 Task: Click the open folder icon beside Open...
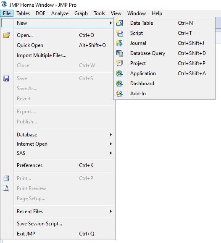[x=7, y=35]
